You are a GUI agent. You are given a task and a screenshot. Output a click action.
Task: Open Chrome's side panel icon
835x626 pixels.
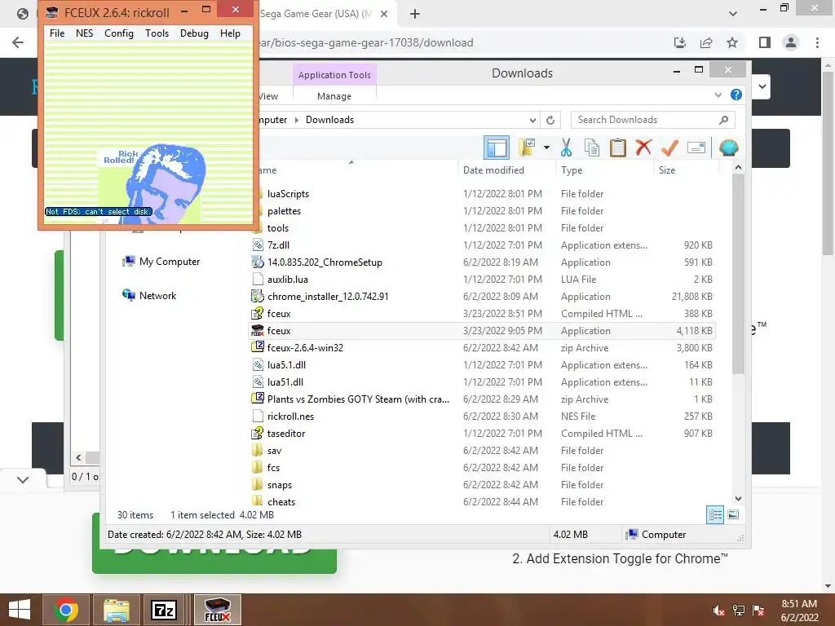click(x=765, y=42)
